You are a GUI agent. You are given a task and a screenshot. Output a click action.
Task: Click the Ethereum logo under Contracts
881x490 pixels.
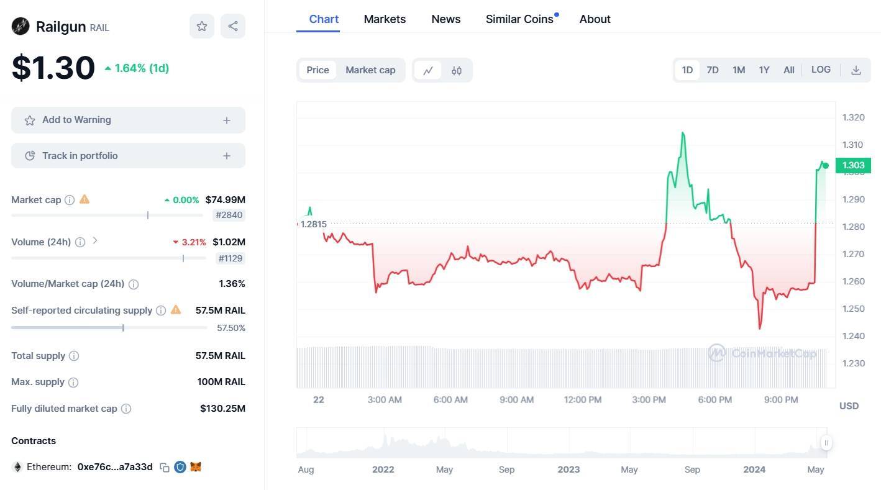tap(17, 467)
